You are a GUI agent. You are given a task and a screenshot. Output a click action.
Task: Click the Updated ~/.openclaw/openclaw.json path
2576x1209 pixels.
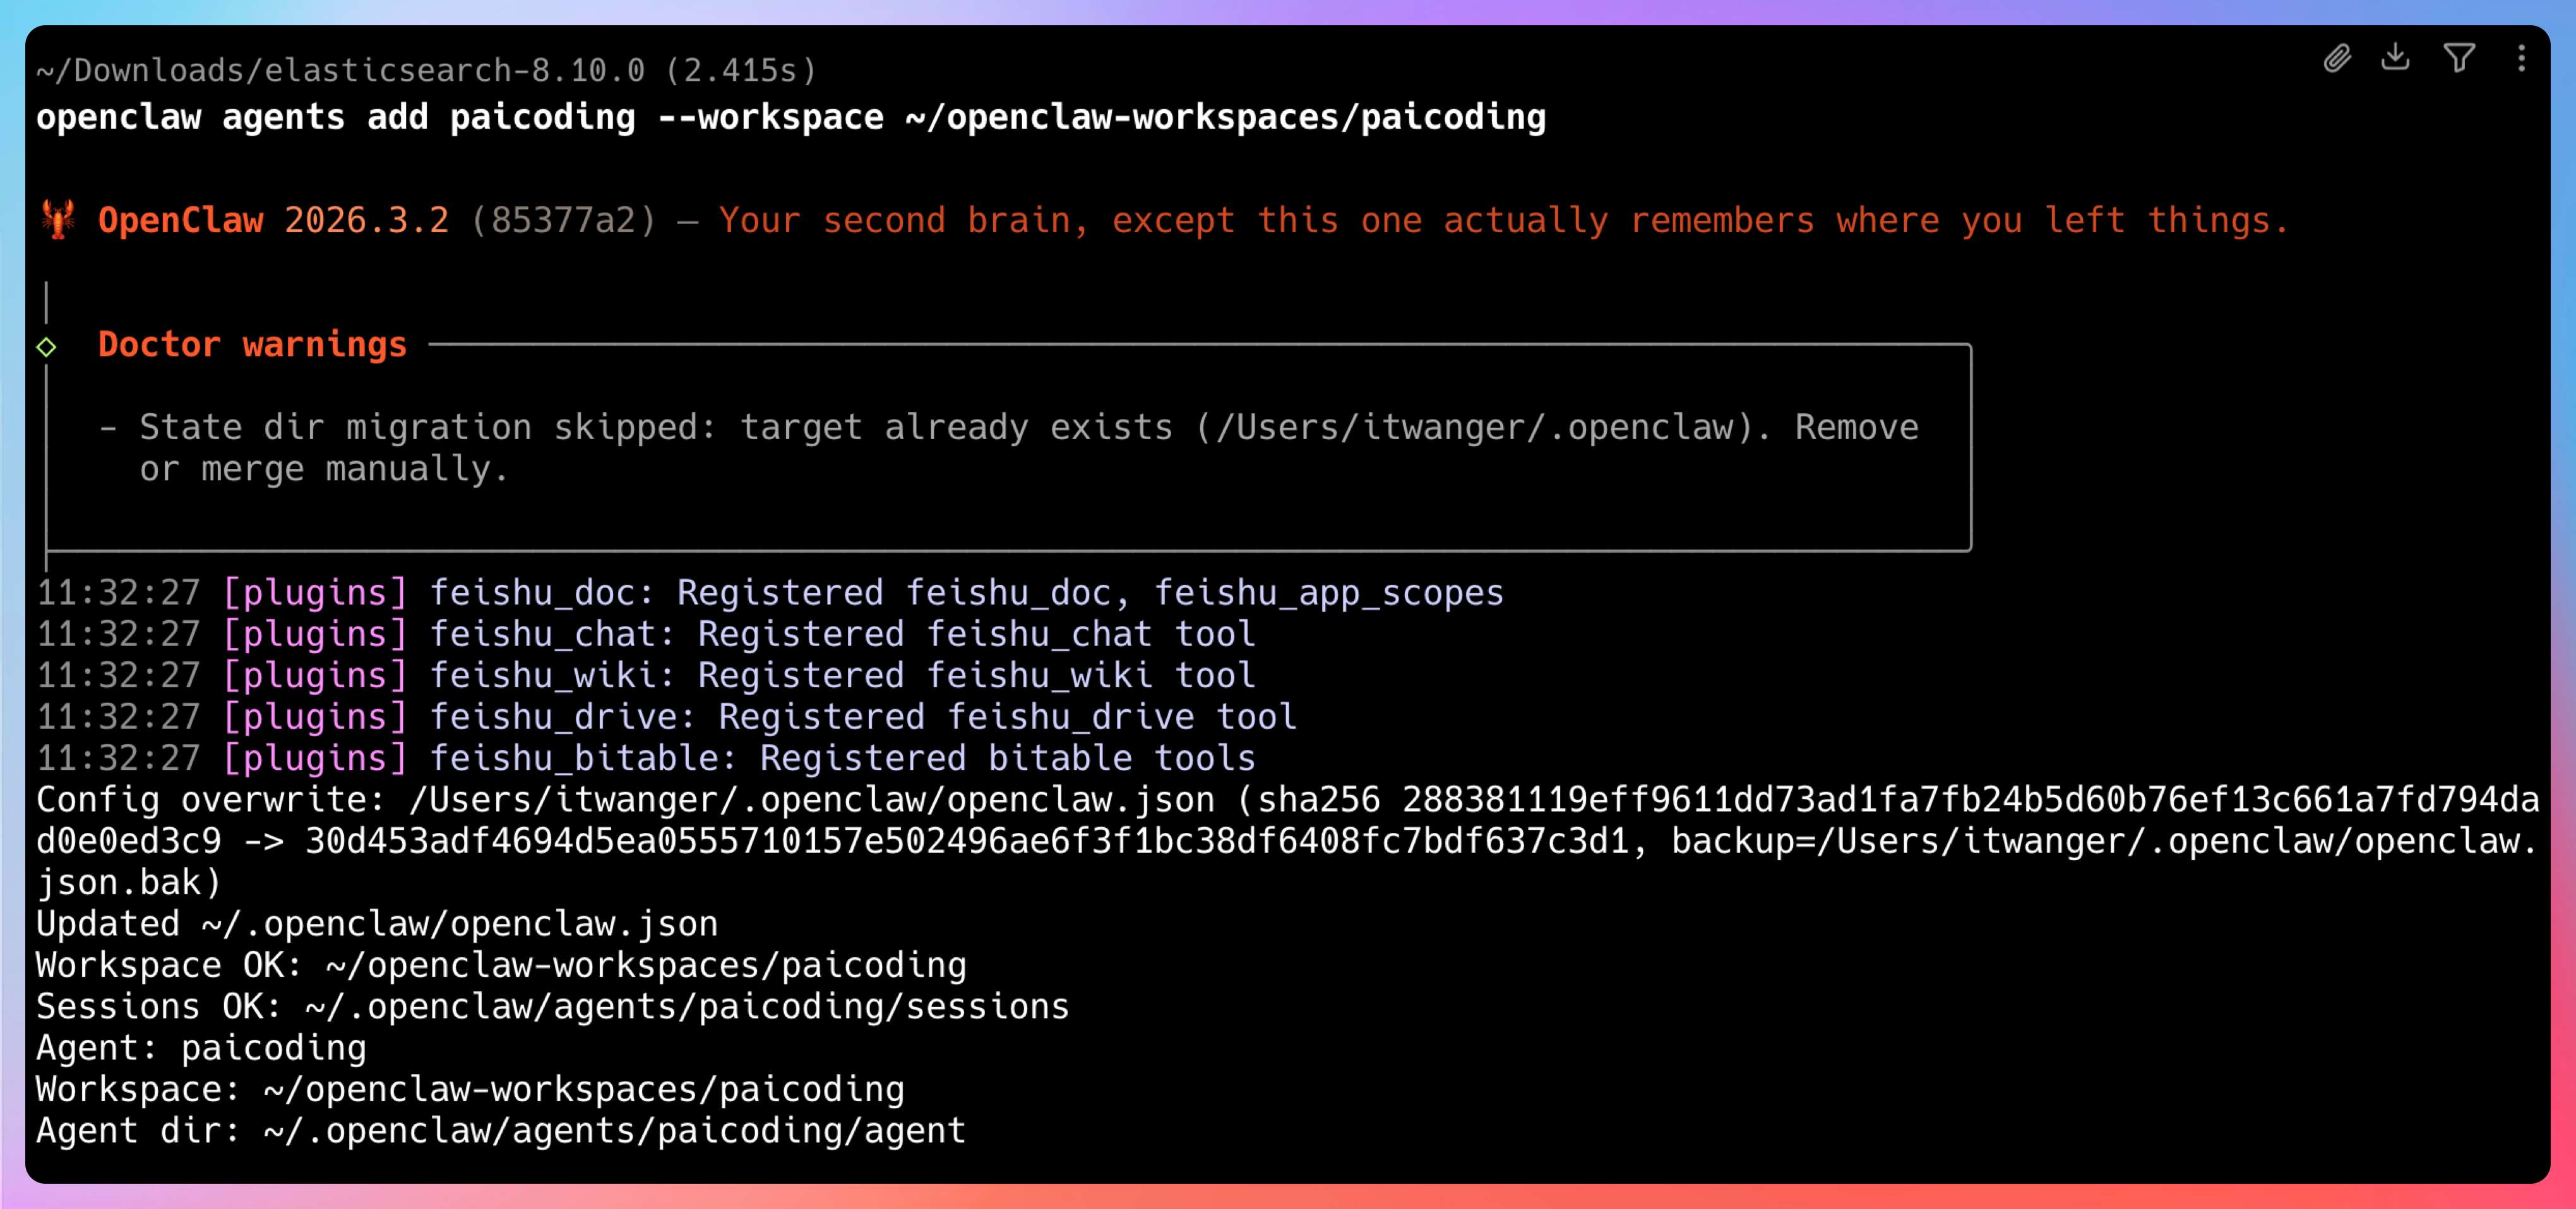pos(459,923)
